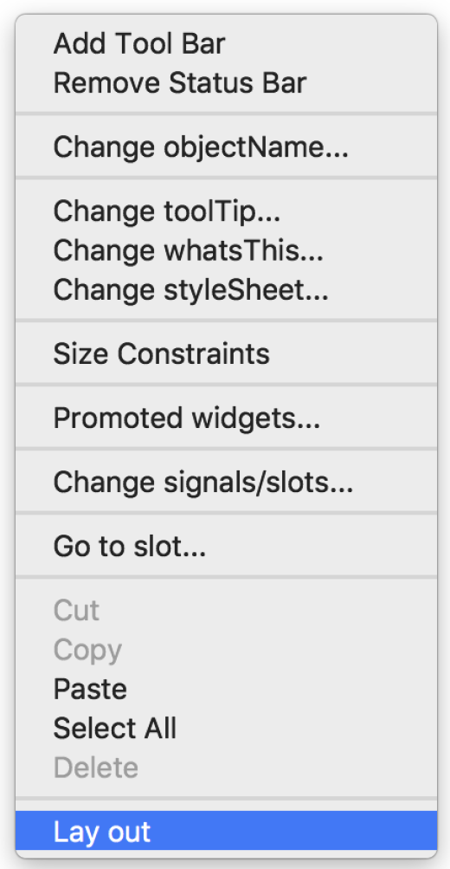Choose Add Tool Bar menu entry
Viewport: 450px width, 869px height.
pyautogui.click(x=226, y=44)
